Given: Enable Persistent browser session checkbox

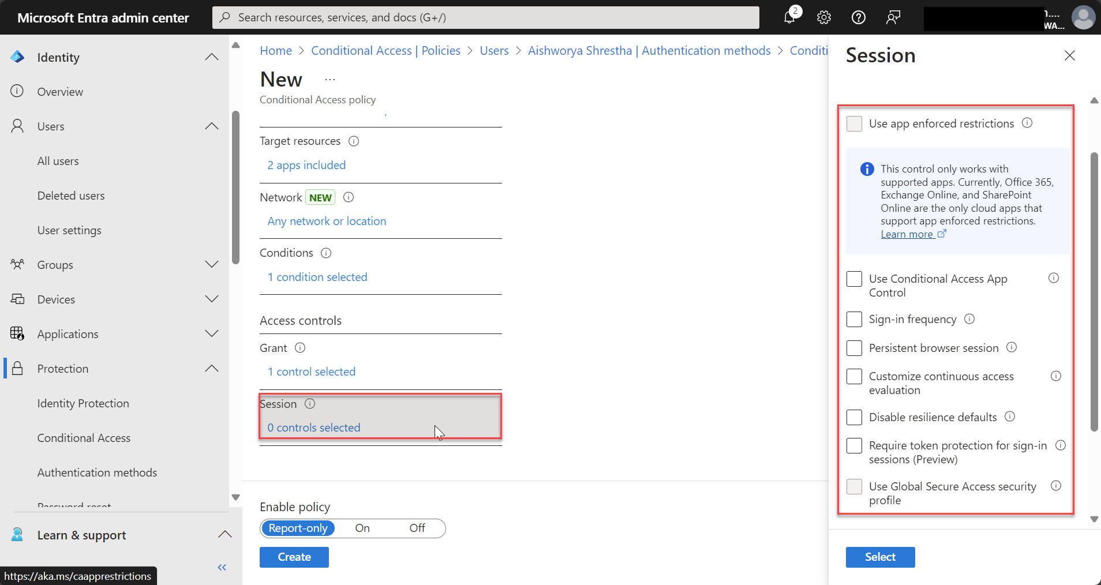Looking at the screenshot, I should click(x=854, y=348).
